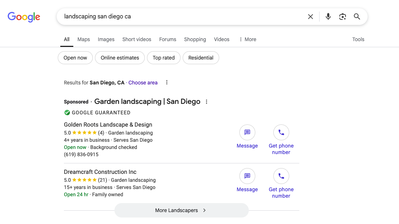Switch to the Maps tab

(x=84, y=39)
